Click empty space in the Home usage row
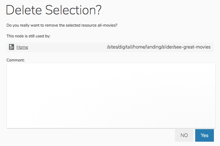220x146 pixels. coord(67,47)
